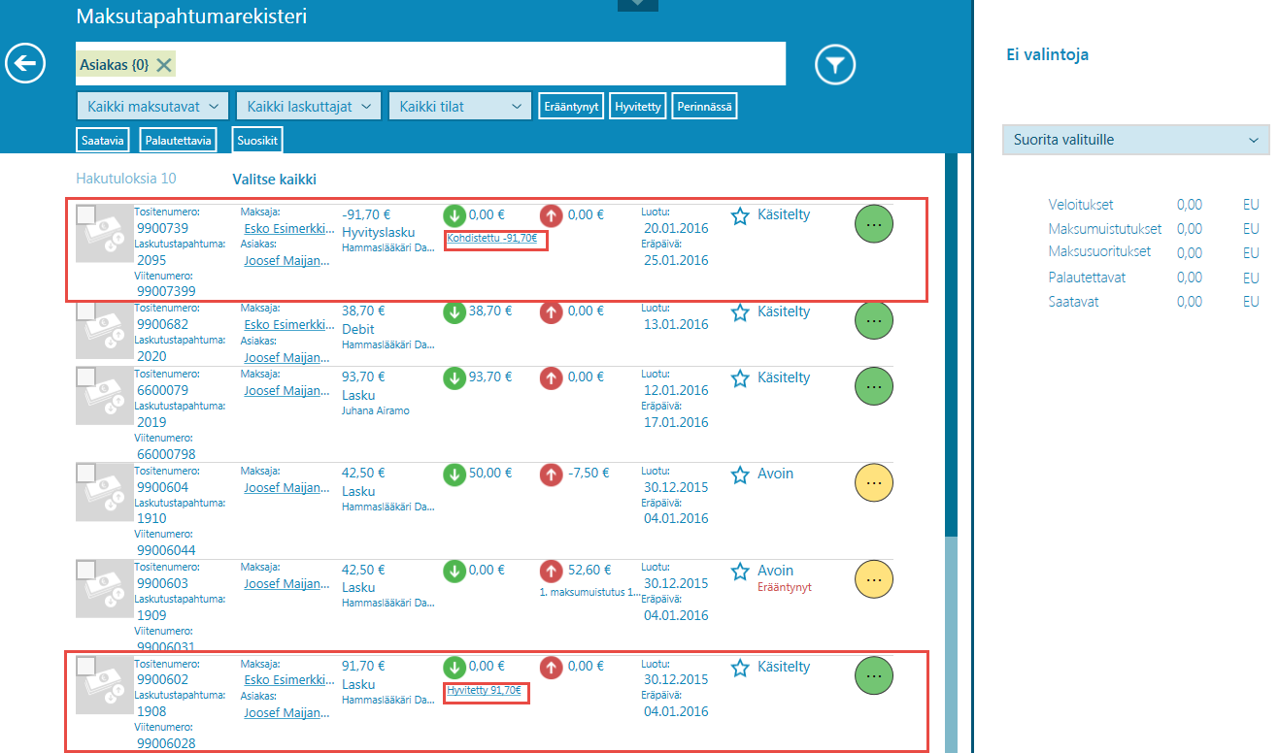Check the box for voucher 9900602
1279x753 pixels.
click(85, 666)
